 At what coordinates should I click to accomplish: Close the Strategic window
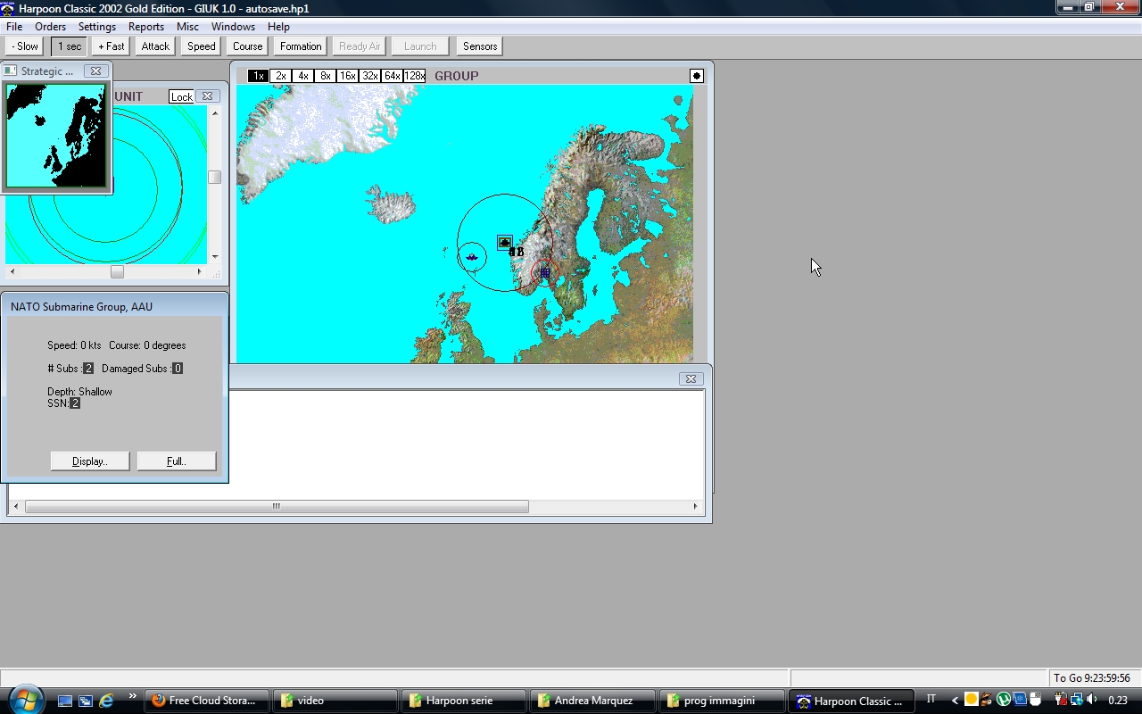point(95,71)
